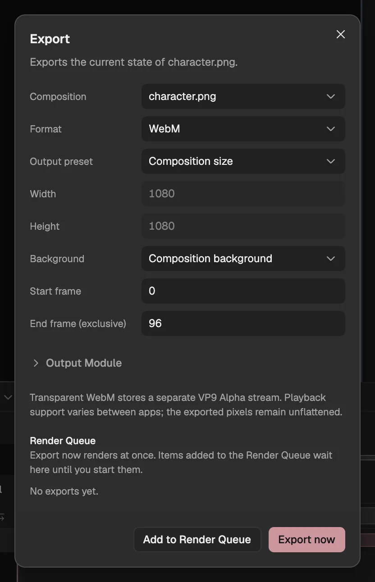This screenshot has width=375, height=582.
Task: Click the 'No exports yet.' text
Action: pos(64,491)
